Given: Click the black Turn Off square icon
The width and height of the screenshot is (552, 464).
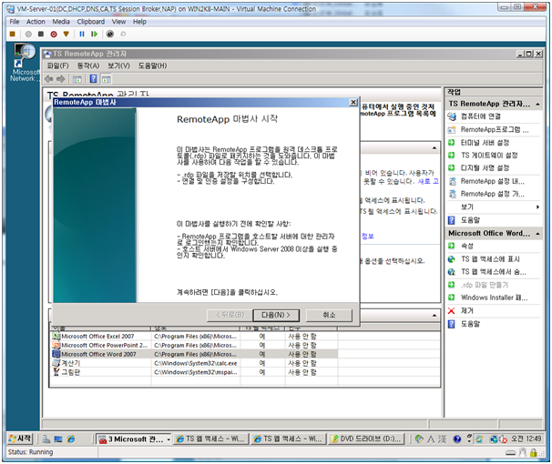Looking at the screenshot, I should (41, 34).
